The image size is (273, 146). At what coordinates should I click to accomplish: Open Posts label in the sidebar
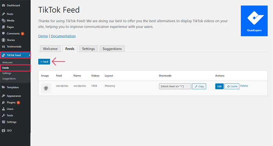click(10, 14)
